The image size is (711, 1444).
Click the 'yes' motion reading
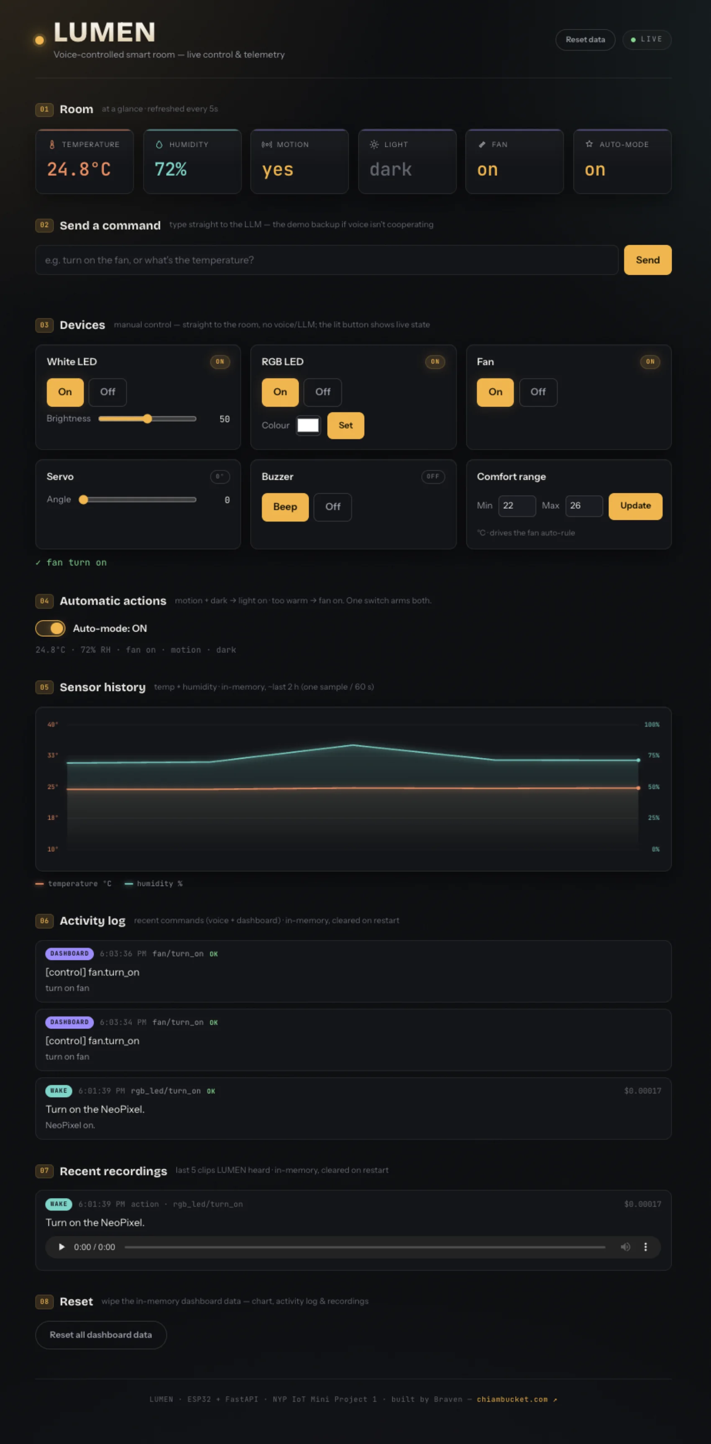tap(278, 170)
